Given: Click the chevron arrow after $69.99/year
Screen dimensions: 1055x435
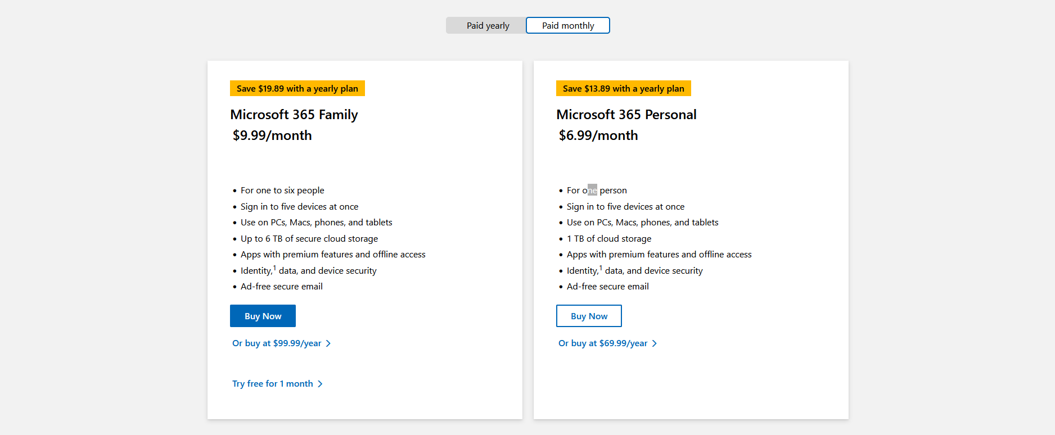Looking at the screenshot, I should (x=655, y=343).
